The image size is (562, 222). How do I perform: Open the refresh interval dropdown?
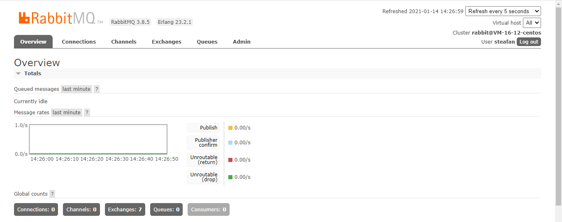(x=503, y=12)
